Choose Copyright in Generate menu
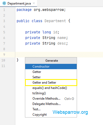 tap(51, 115)
